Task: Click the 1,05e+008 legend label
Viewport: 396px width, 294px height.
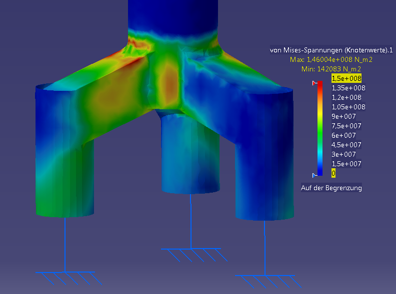Action: tap(348, 107)
